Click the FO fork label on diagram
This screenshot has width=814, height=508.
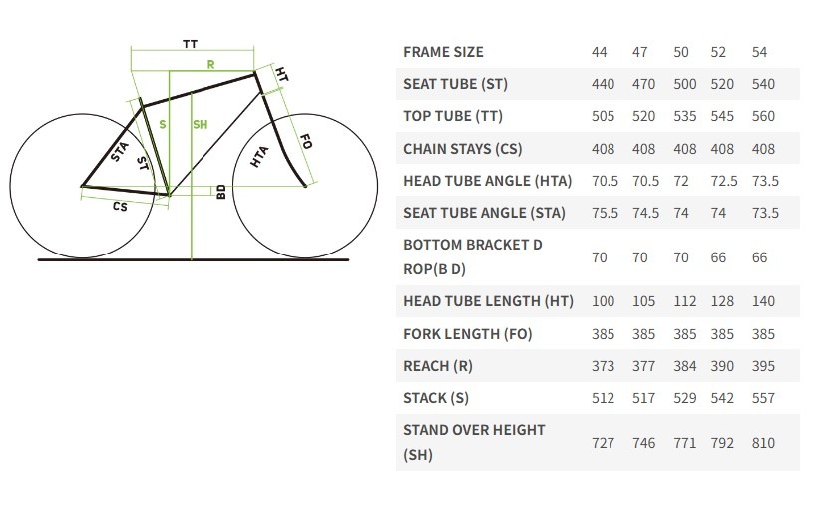306,142
